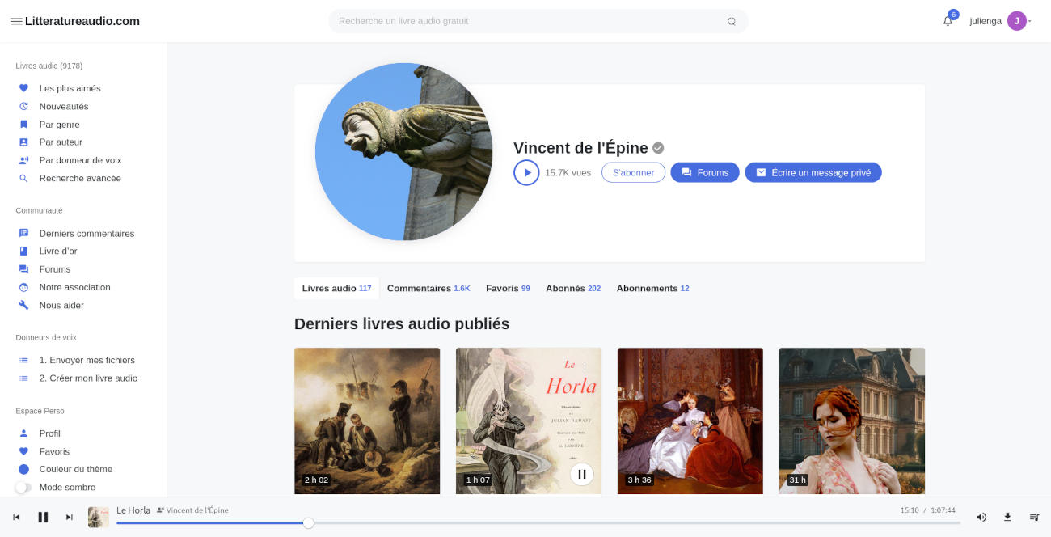Skip to next track in player
1051x537 pixels.
pyautogui.click(x=70, y=517)
